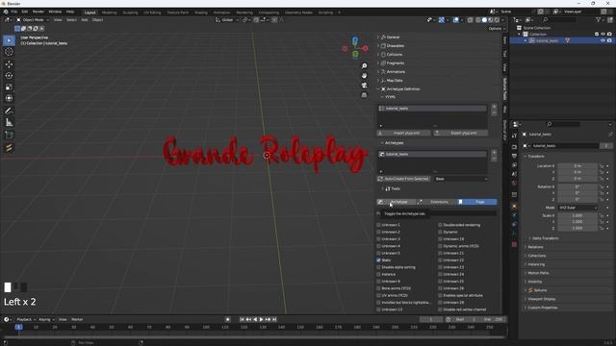Expand the Delta Transform section

coord(546,238)
